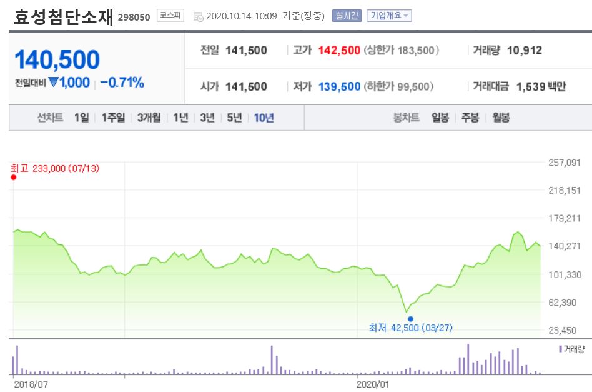
Task: Switch to the 월봉 monthly candle chart
Action: click(501, 118)
